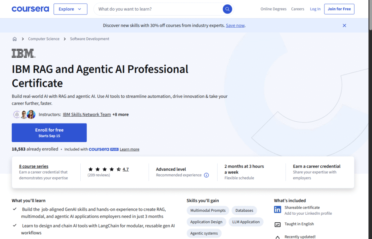
Task: Click the 'What you'll learn' heading
Action: [28, 200]
